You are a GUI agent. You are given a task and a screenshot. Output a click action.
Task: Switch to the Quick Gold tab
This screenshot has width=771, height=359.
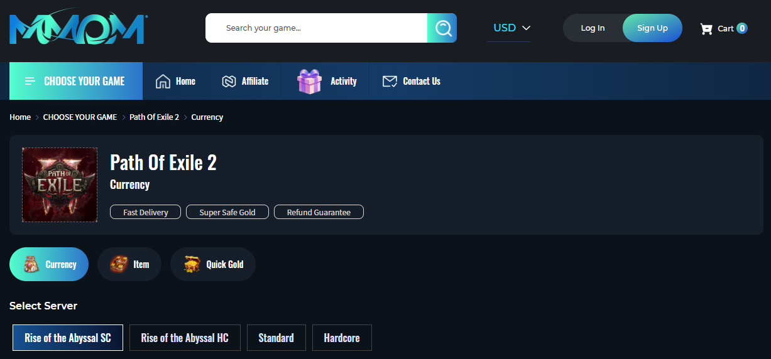point(213,264)
